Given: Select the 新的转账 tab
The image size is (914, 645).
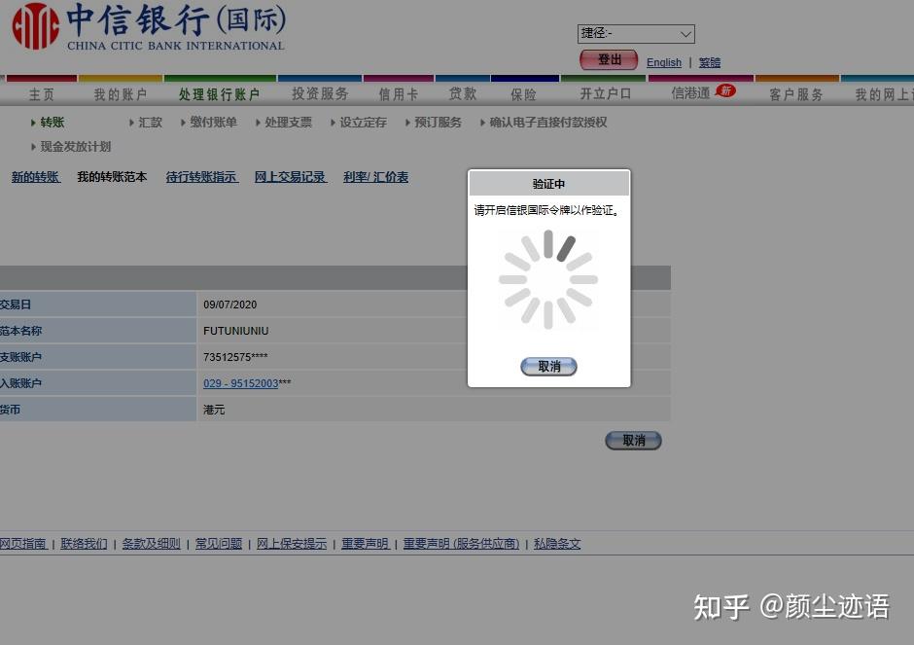Looking at the screenshot, I should (35, 177).
